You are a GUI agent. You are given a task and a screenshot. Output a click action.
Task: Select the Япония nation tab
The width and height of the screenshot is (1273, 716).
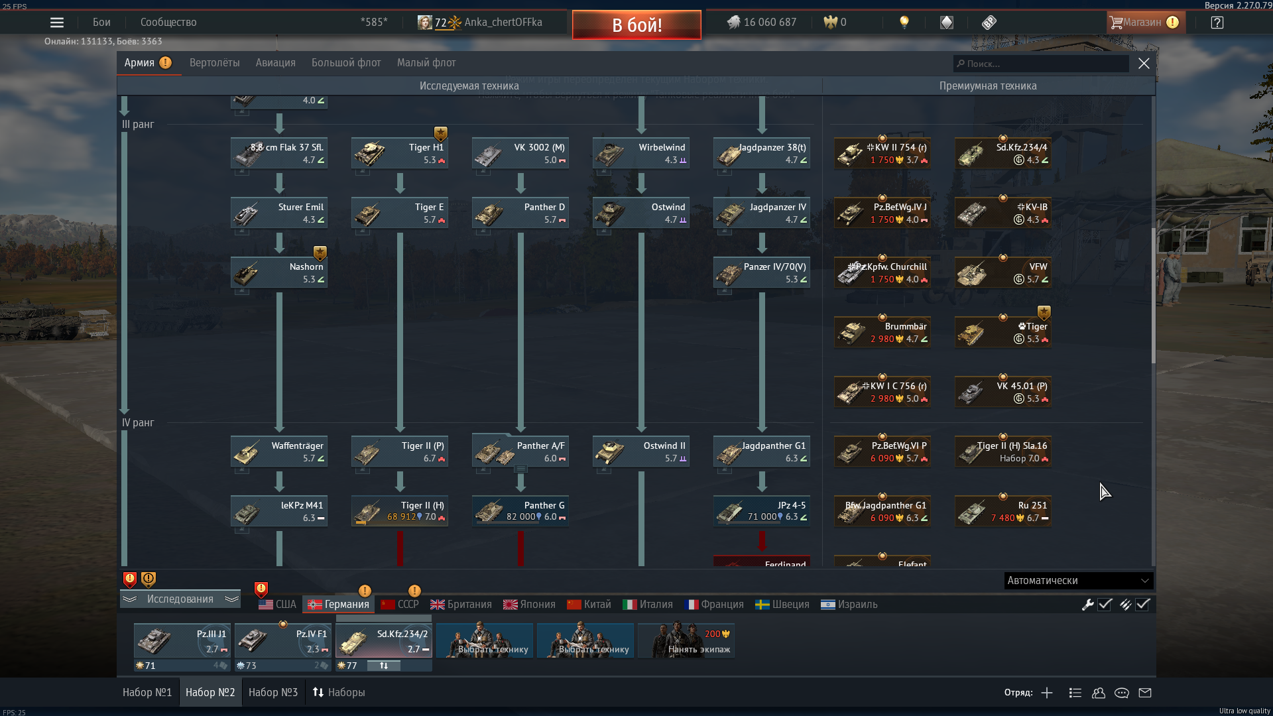(x=529, y=605)
